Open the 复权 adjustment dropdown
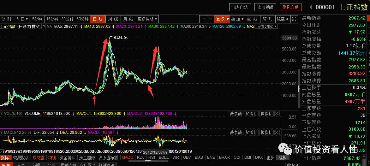 click(x=222, y=19)
